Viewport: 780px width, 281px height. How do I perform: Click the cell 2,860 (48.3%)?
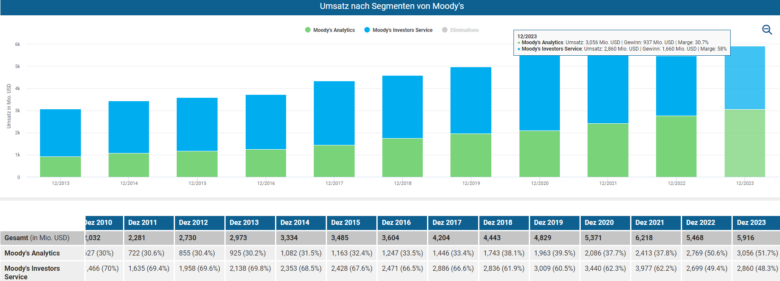[757, 269]
